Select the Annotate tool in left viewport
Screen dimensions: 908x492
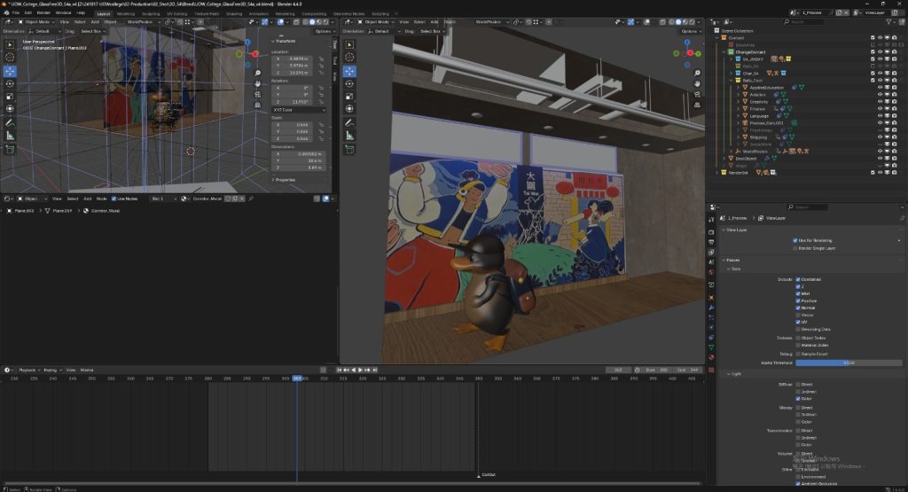pyautogui.click(x=10, y=122)
